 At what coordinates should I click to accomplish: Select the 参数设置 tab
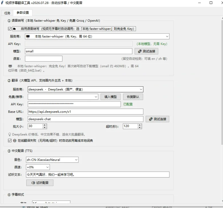[x=23, y=13]
